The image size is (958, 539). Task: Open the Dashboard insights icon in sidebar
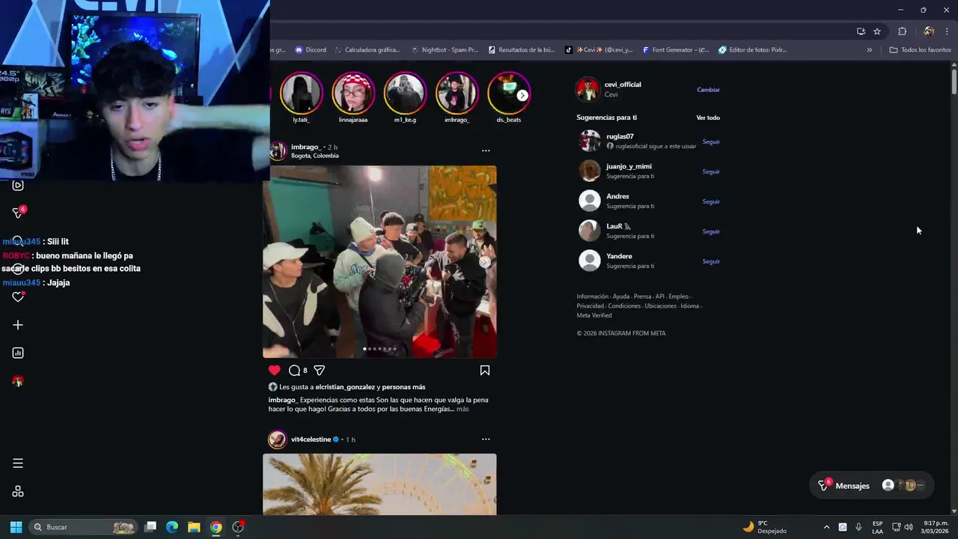click(18, 353)
